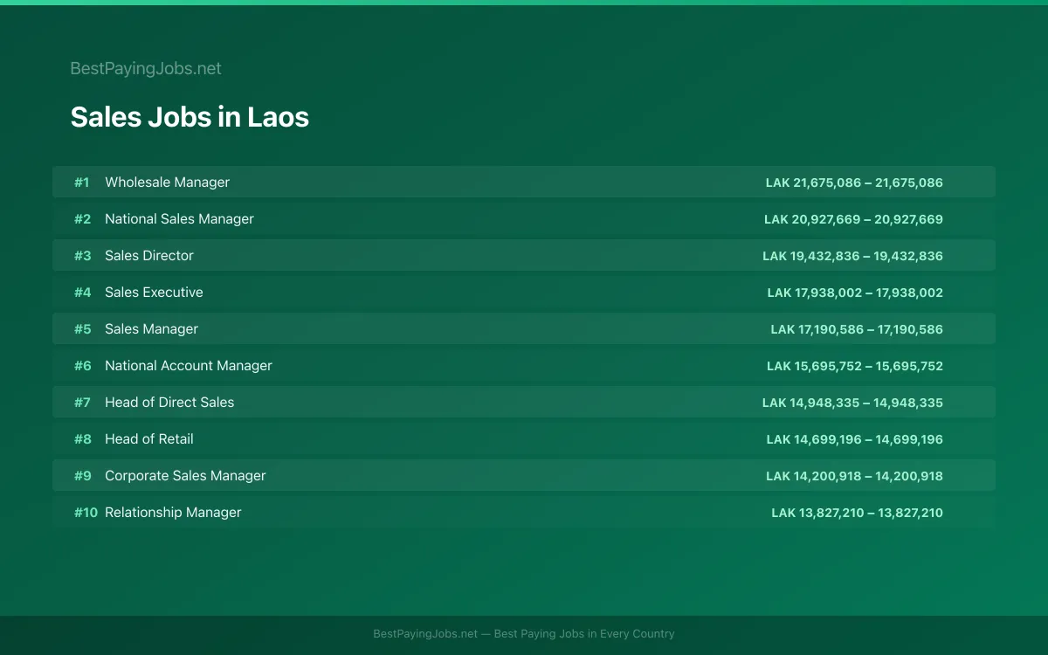The width and height of the screenshot is (1048, 655).
Task: Select the Sales Jobs in Laos heading
Action: [x=190, y=117]
